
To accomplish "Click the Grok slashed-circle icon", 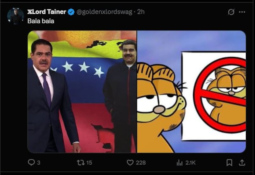I will [x=231, y=12].
